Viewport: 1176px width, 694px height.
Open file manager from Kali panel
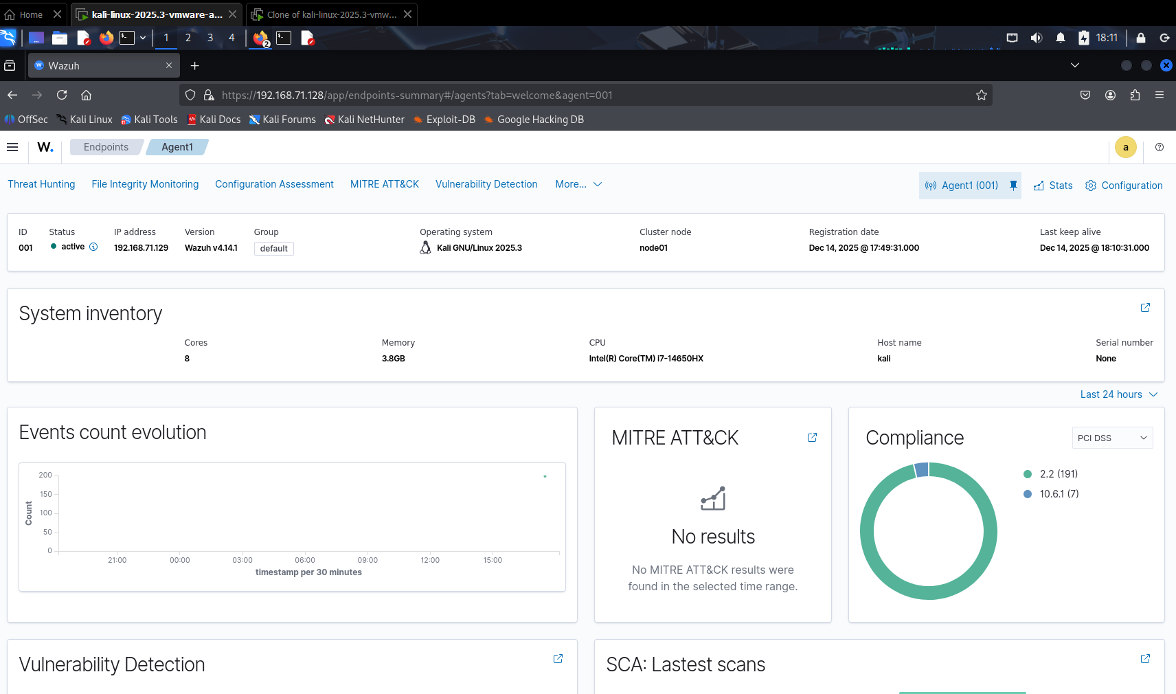[x=60, y=38]
